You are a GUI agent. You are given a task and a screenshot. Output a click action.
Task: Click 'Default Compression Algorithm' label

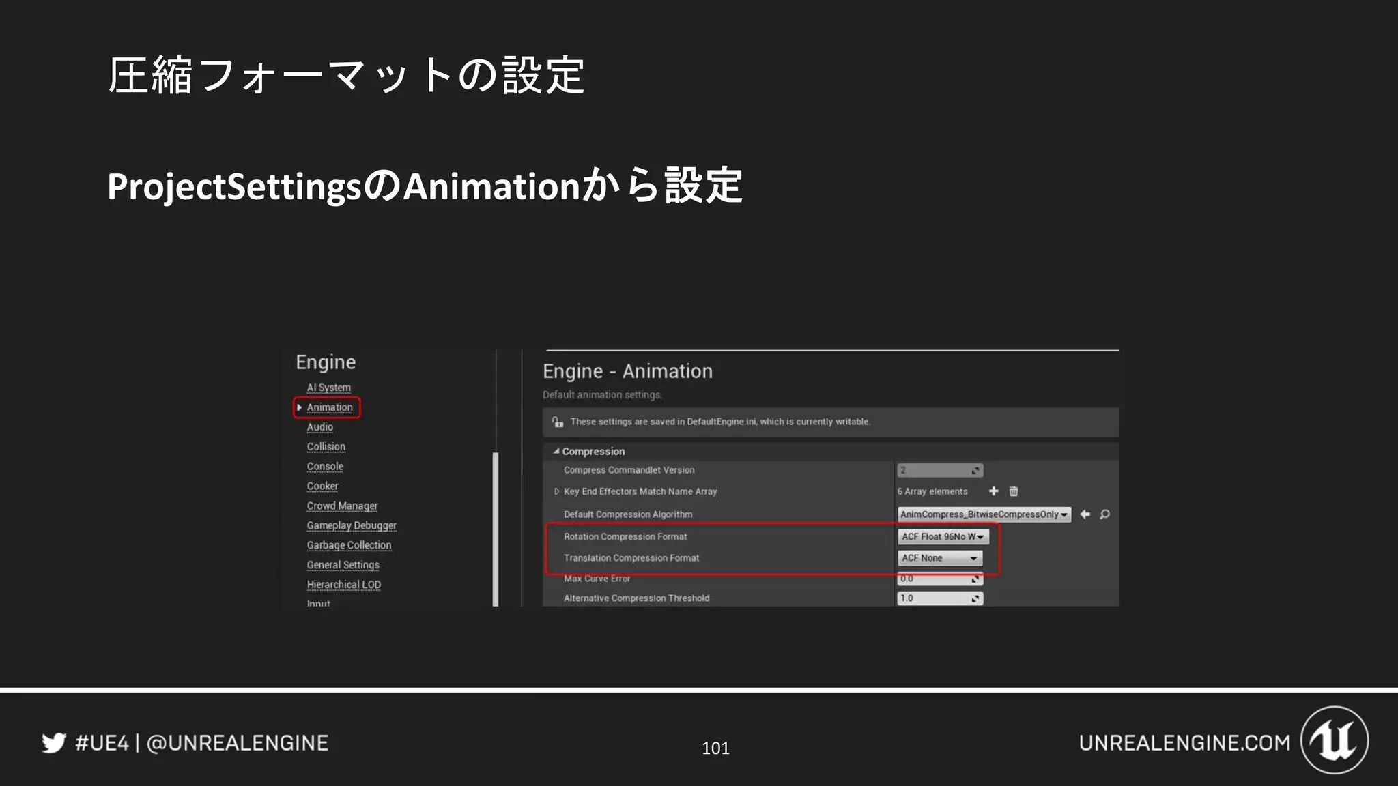[x=628, y=514]
